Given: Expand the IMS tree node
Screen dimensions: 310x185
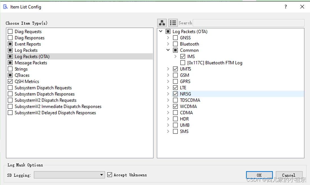Looking at the screenshot, I should [175, 56].
